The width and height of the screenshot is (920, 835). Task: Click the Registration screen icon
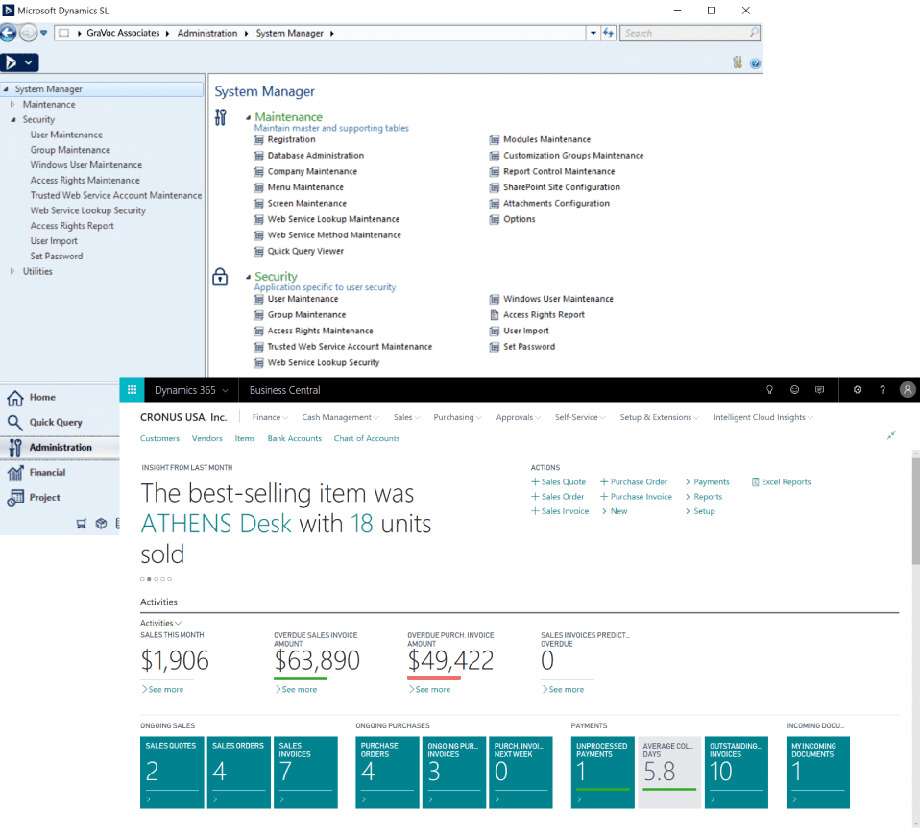pos(258,139)
